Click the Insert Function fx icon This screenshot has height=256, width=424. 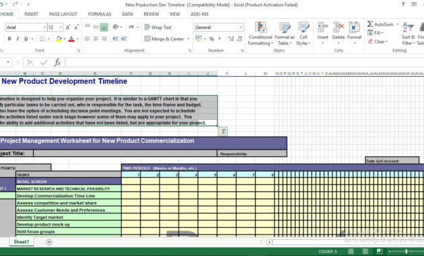(x=57, y=63)
